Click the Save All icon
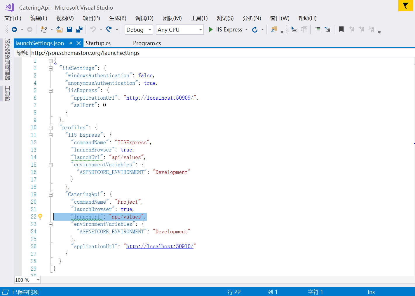The height and width of the screenshot is (296, 415). 79,29
